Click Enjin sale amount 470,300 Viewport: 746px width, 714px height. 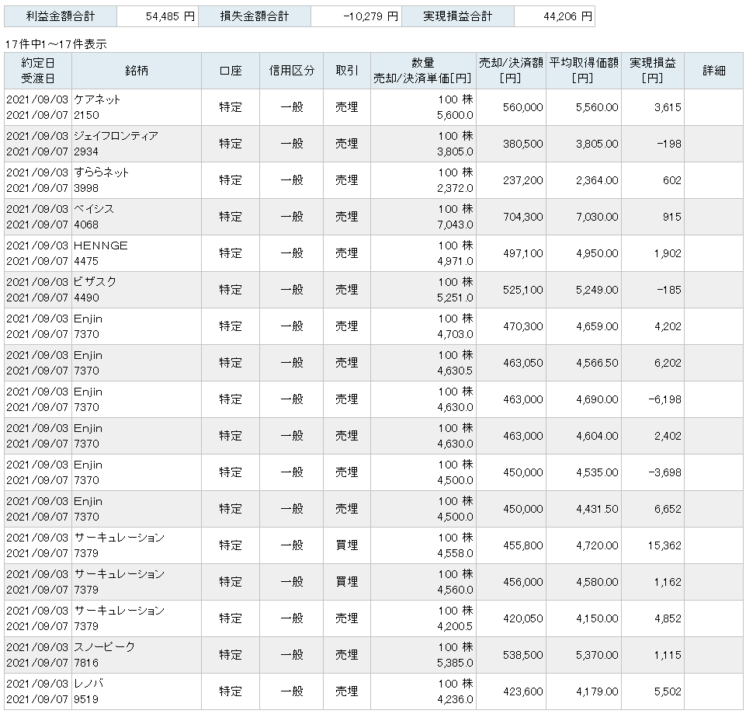[x=523, y=327]
